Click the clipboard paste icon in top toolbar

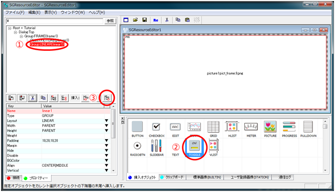coord(187,20)
